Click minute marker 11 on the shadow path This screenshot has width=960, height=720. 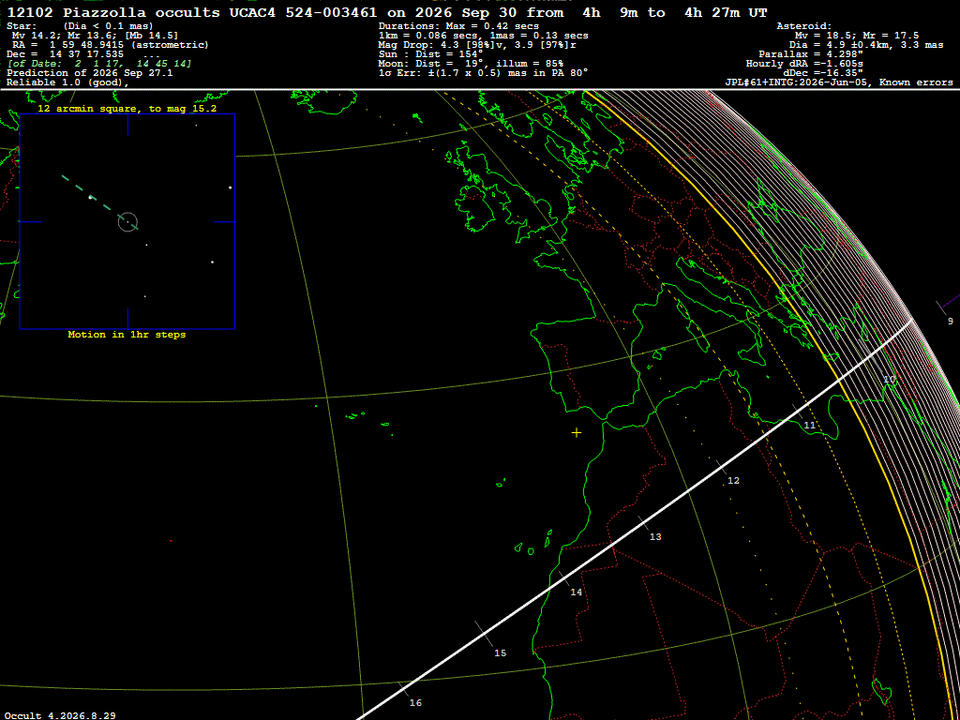(809, 425)
